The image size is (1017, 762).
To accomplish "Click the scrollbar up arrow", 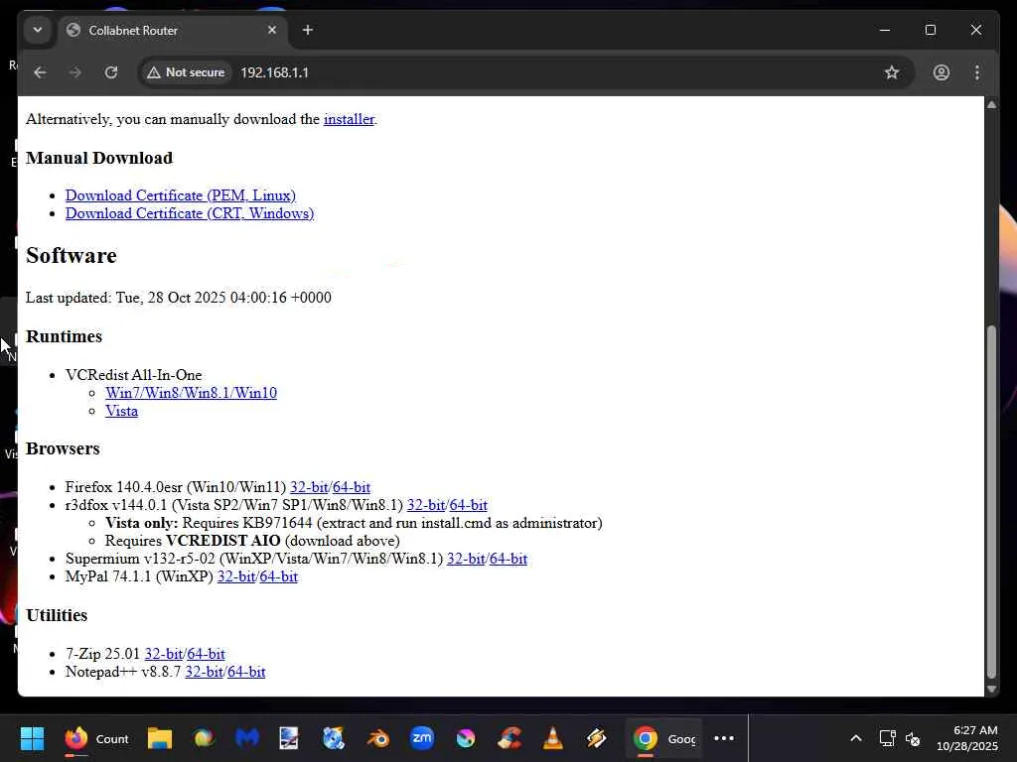I will 991,104.
